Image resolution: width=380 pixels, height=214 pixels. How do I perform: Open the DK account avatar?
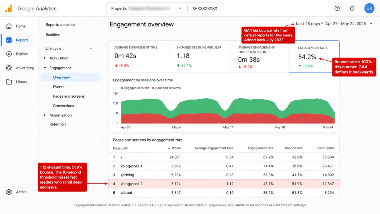click(369, 8)
